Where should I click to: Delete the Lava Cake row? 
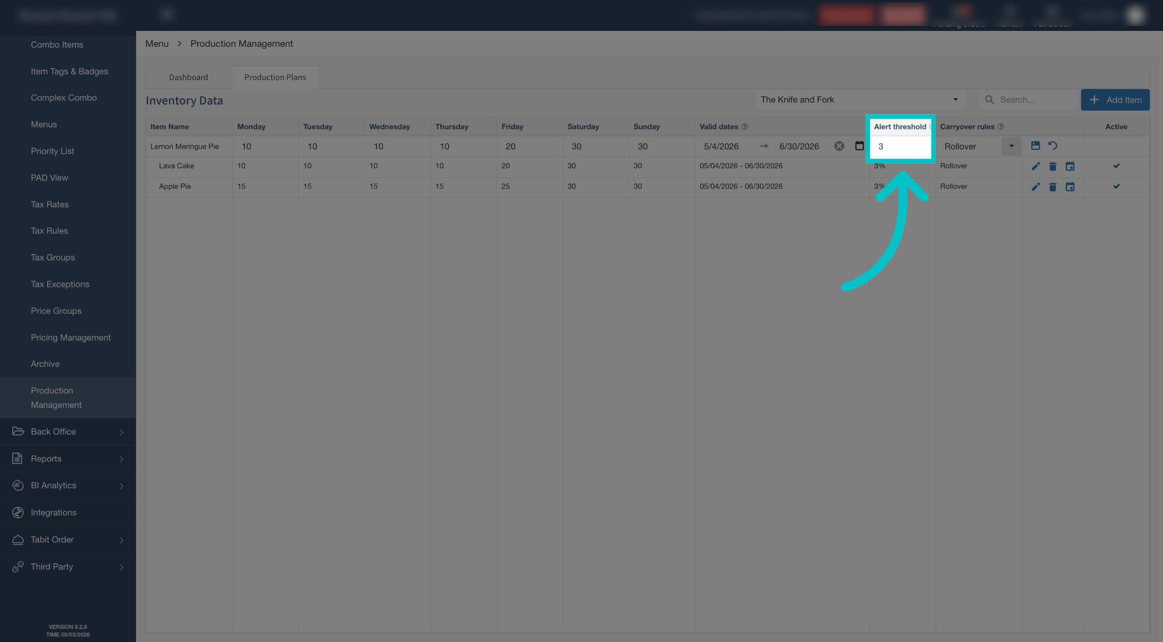click(1053, 166)
